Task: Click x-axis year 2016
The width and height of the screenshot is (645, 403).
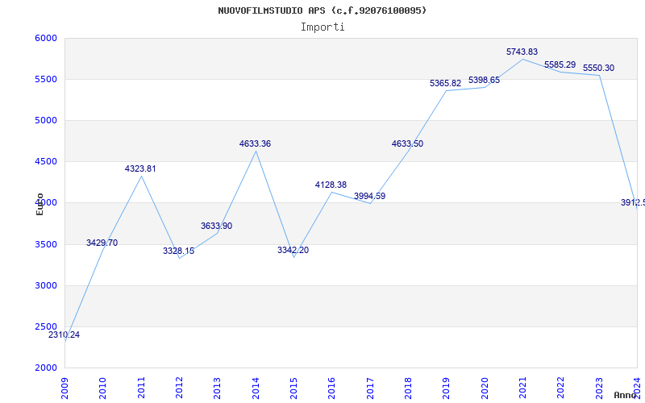Action: click(332, 388)
